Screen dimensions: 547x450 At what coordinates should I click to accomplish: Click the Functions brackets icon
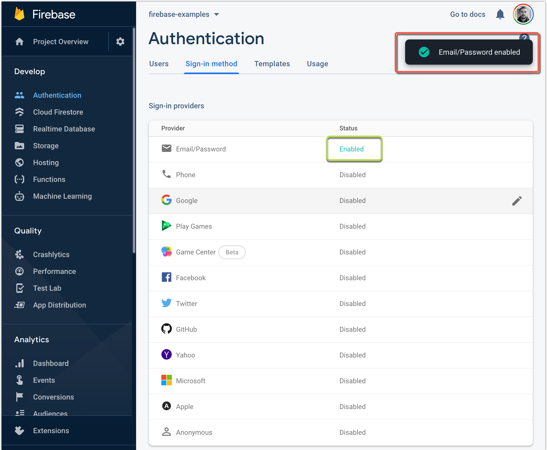(19, 179)
